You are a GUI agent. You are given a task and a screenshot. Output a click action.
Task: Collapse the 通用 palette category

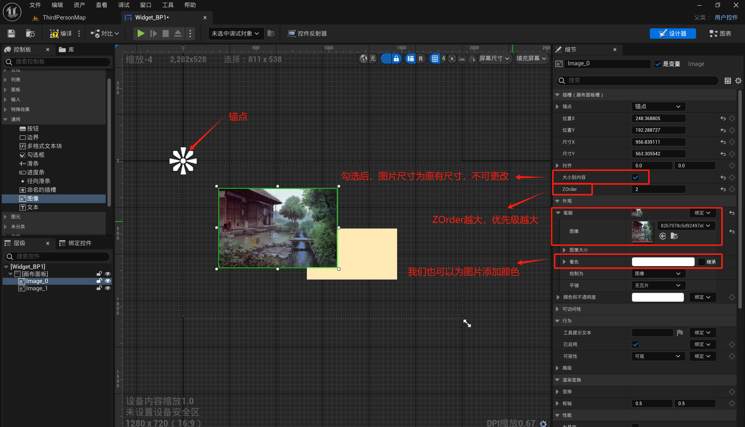click(x=5, y=120)
